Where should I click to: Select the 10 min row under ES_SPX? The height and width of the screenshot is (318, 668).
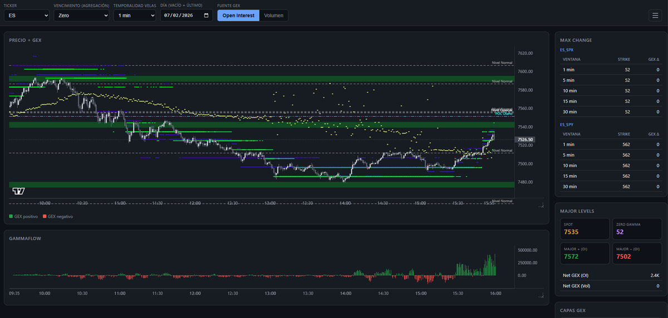click(x=611, y=91)
